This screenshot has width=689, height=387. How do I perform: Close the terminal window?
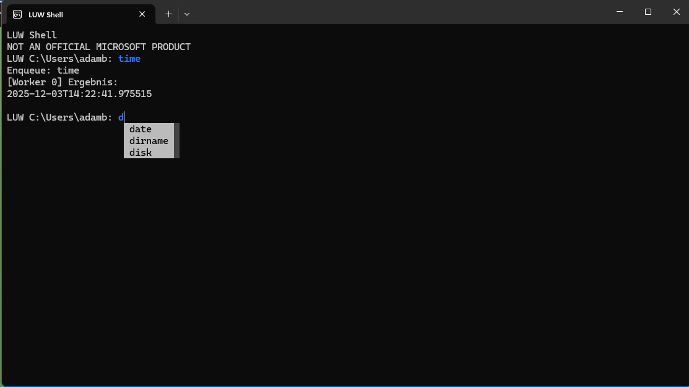tap(676, 12)
